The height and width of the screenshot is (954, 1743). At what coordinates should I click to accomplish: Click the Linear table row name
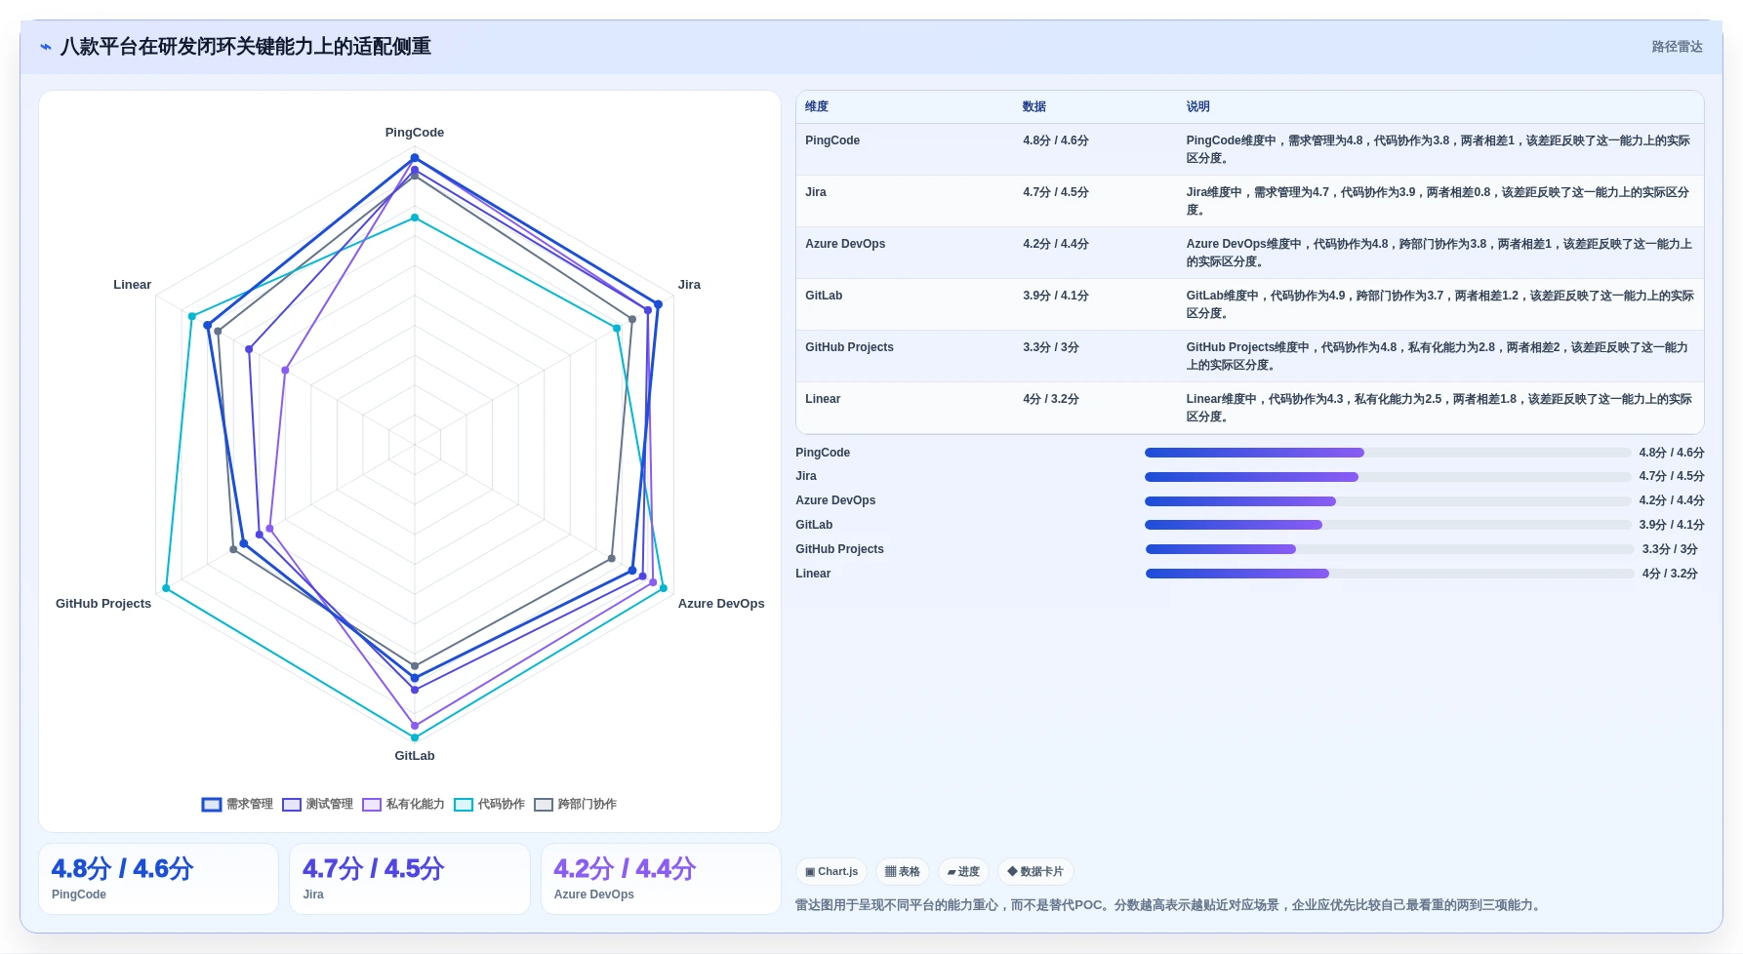pos(823,399)
